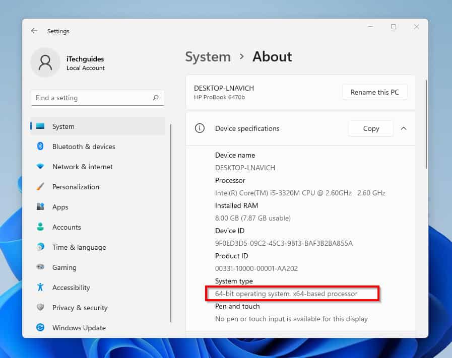Collapse the Device specifications section

(x=404, y=128)
